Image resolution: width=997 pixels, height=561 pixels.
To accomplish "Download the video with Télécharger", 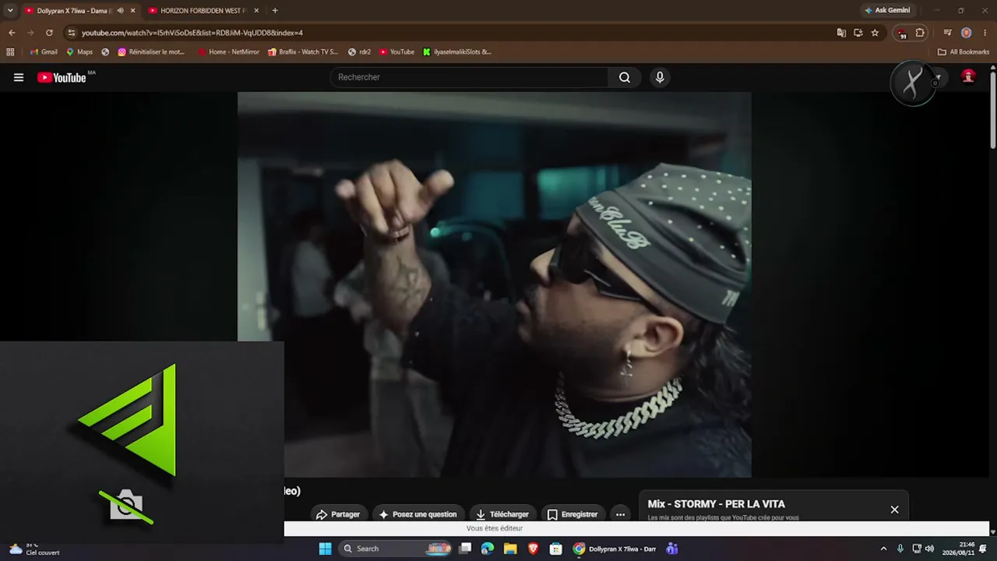I will click(502, 514).
